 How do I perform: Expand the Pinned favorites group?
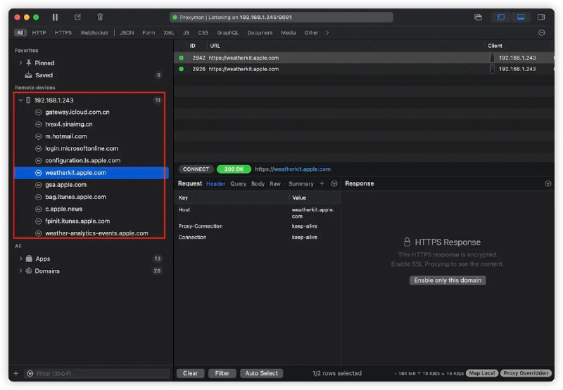tap(20, 63)
